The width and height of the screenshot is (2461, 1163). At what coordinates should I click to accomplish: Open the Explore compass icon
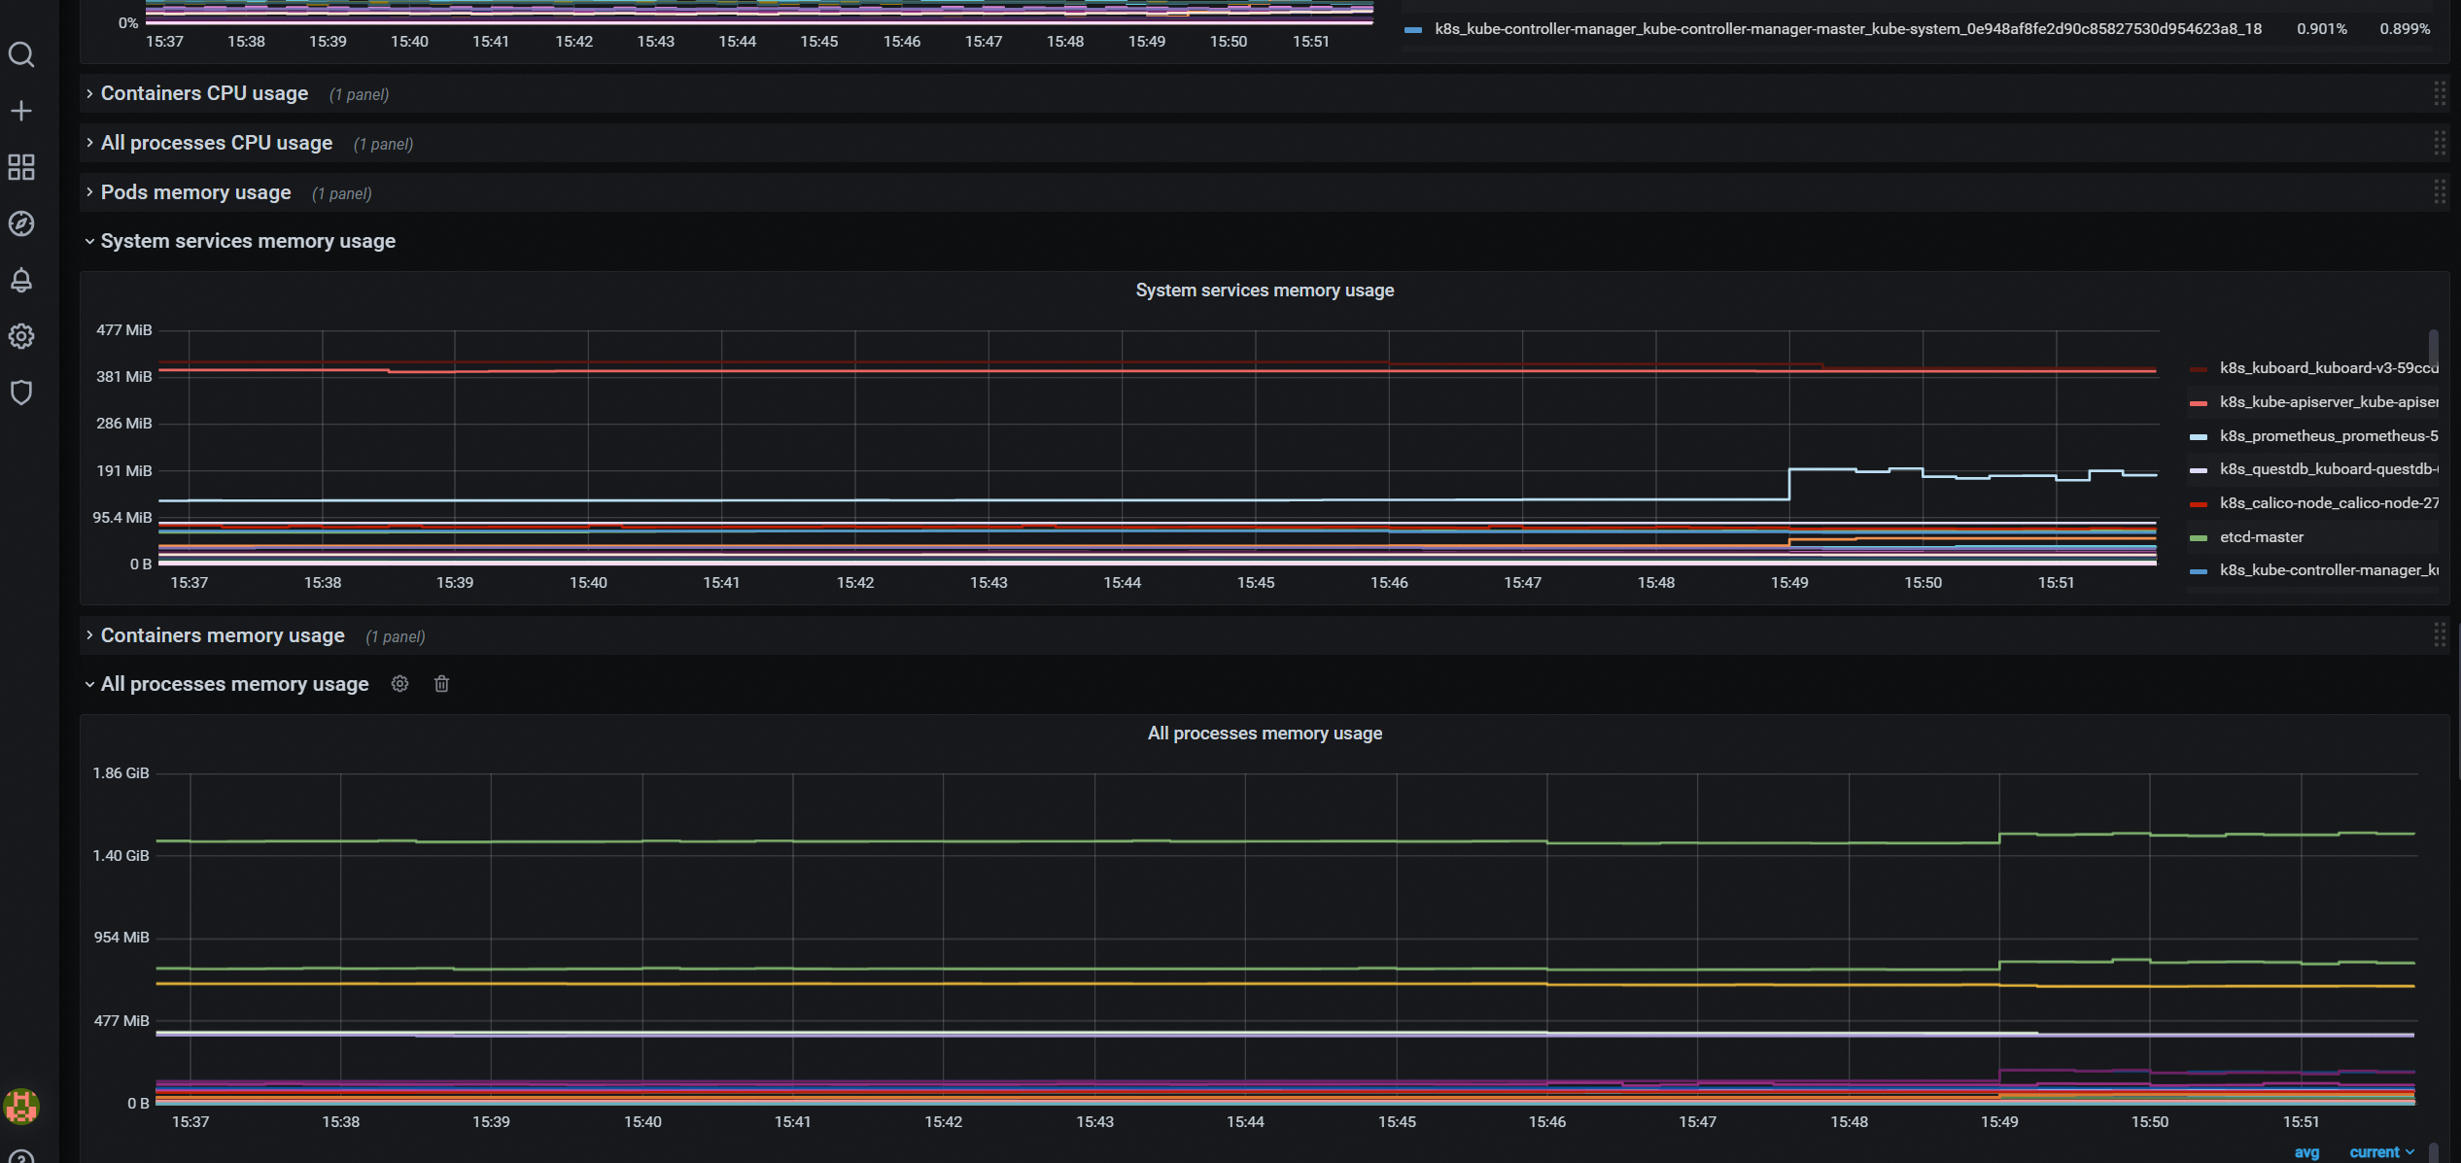click(21, 223)
